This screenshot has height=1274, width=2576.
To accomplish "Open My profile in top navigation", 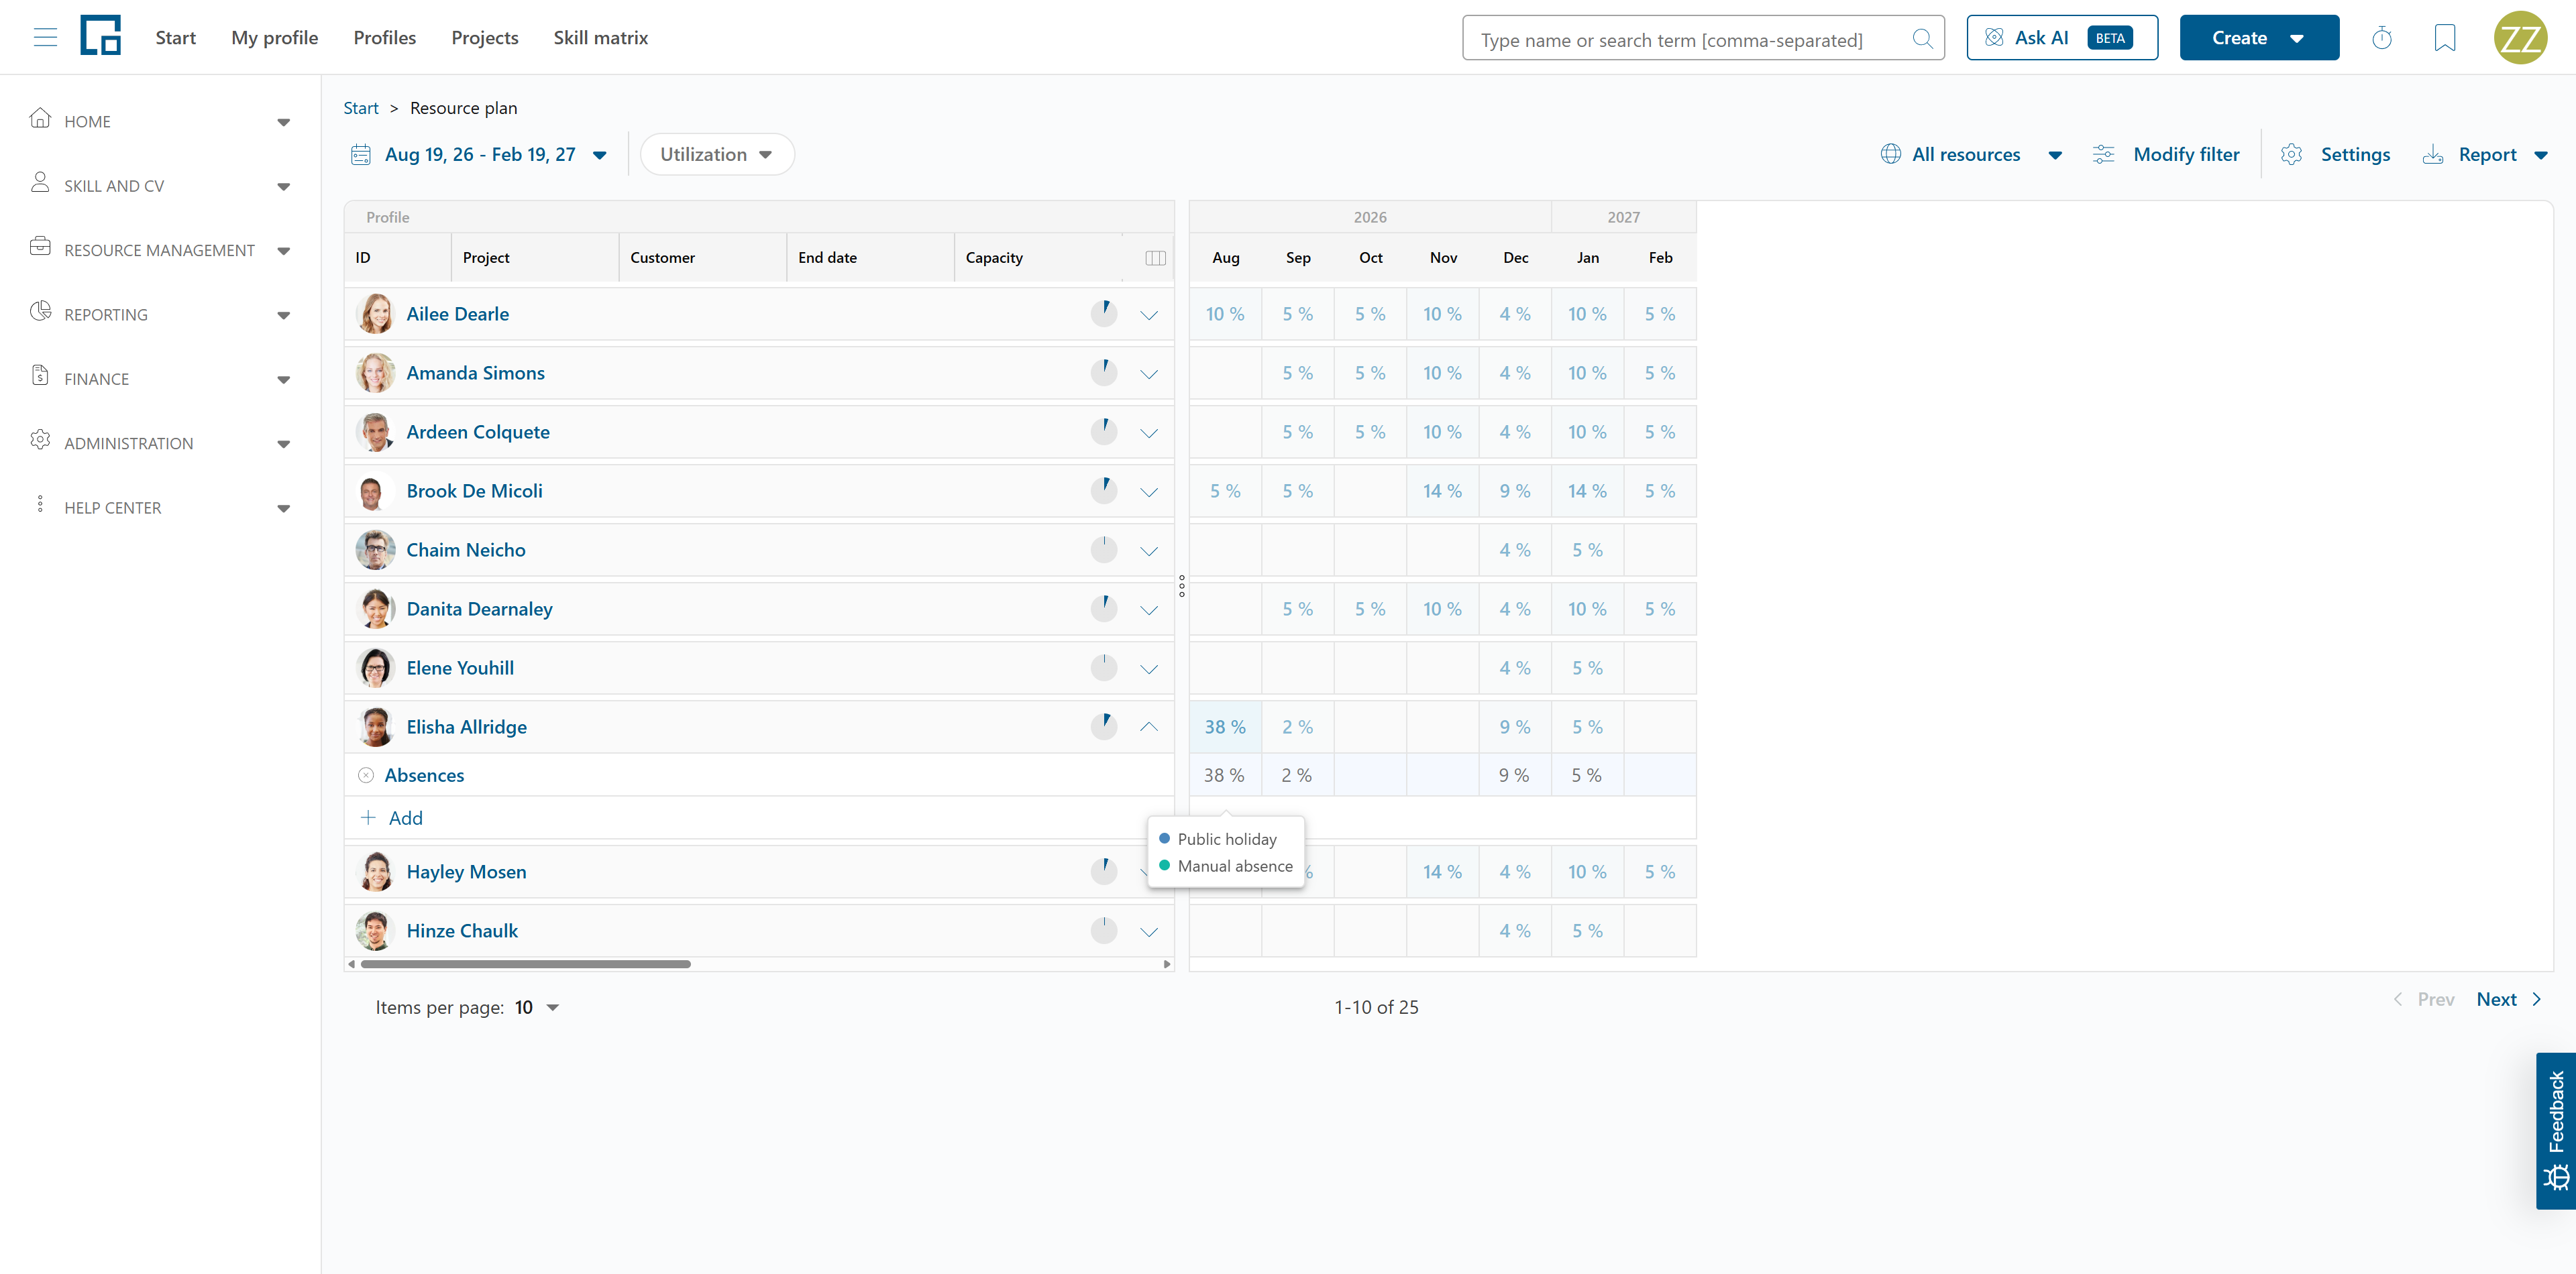I will (275, 38).
